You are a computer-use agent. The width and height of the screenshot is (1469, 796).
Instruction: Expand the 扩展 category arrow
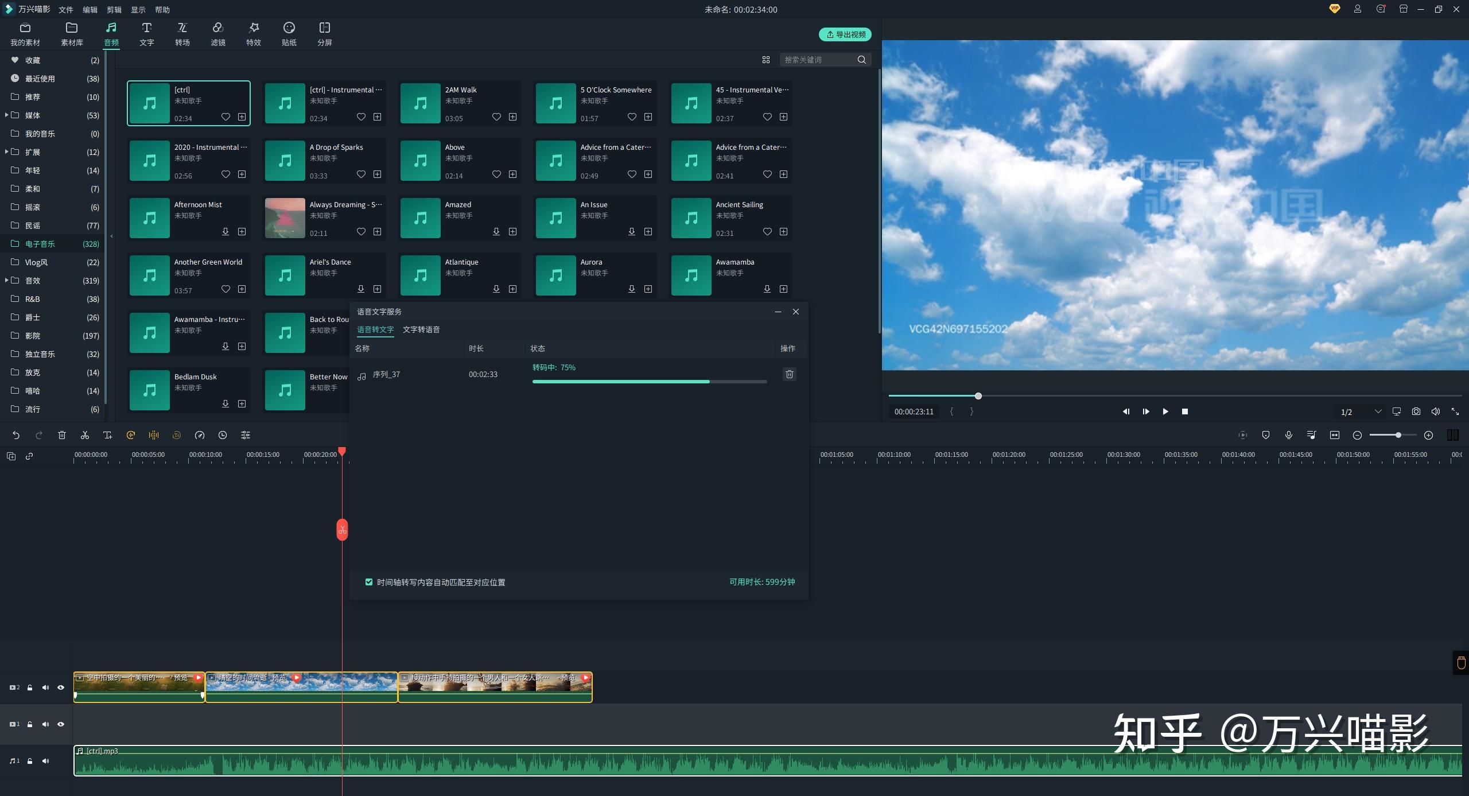pos(6,152)
